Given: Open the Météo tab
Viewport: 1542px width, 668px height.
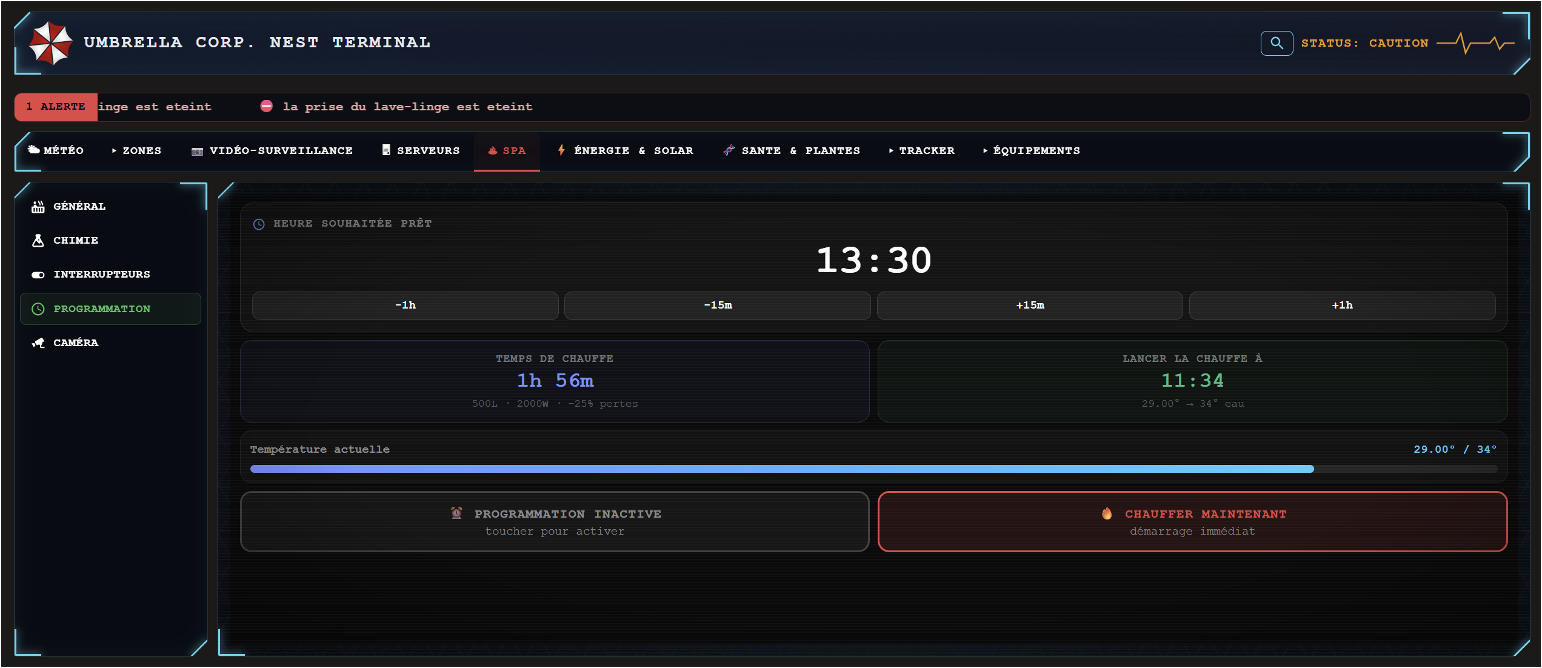Looking at the screenshot, I should coord(56,150).
